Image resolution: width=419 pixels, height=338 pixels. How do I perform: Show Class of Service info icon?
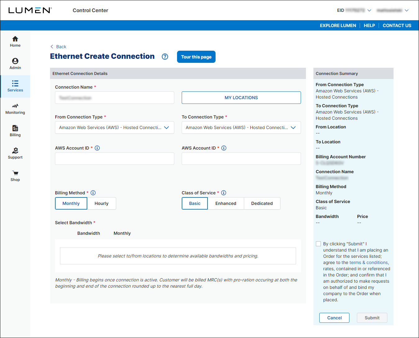click(224, 193)
